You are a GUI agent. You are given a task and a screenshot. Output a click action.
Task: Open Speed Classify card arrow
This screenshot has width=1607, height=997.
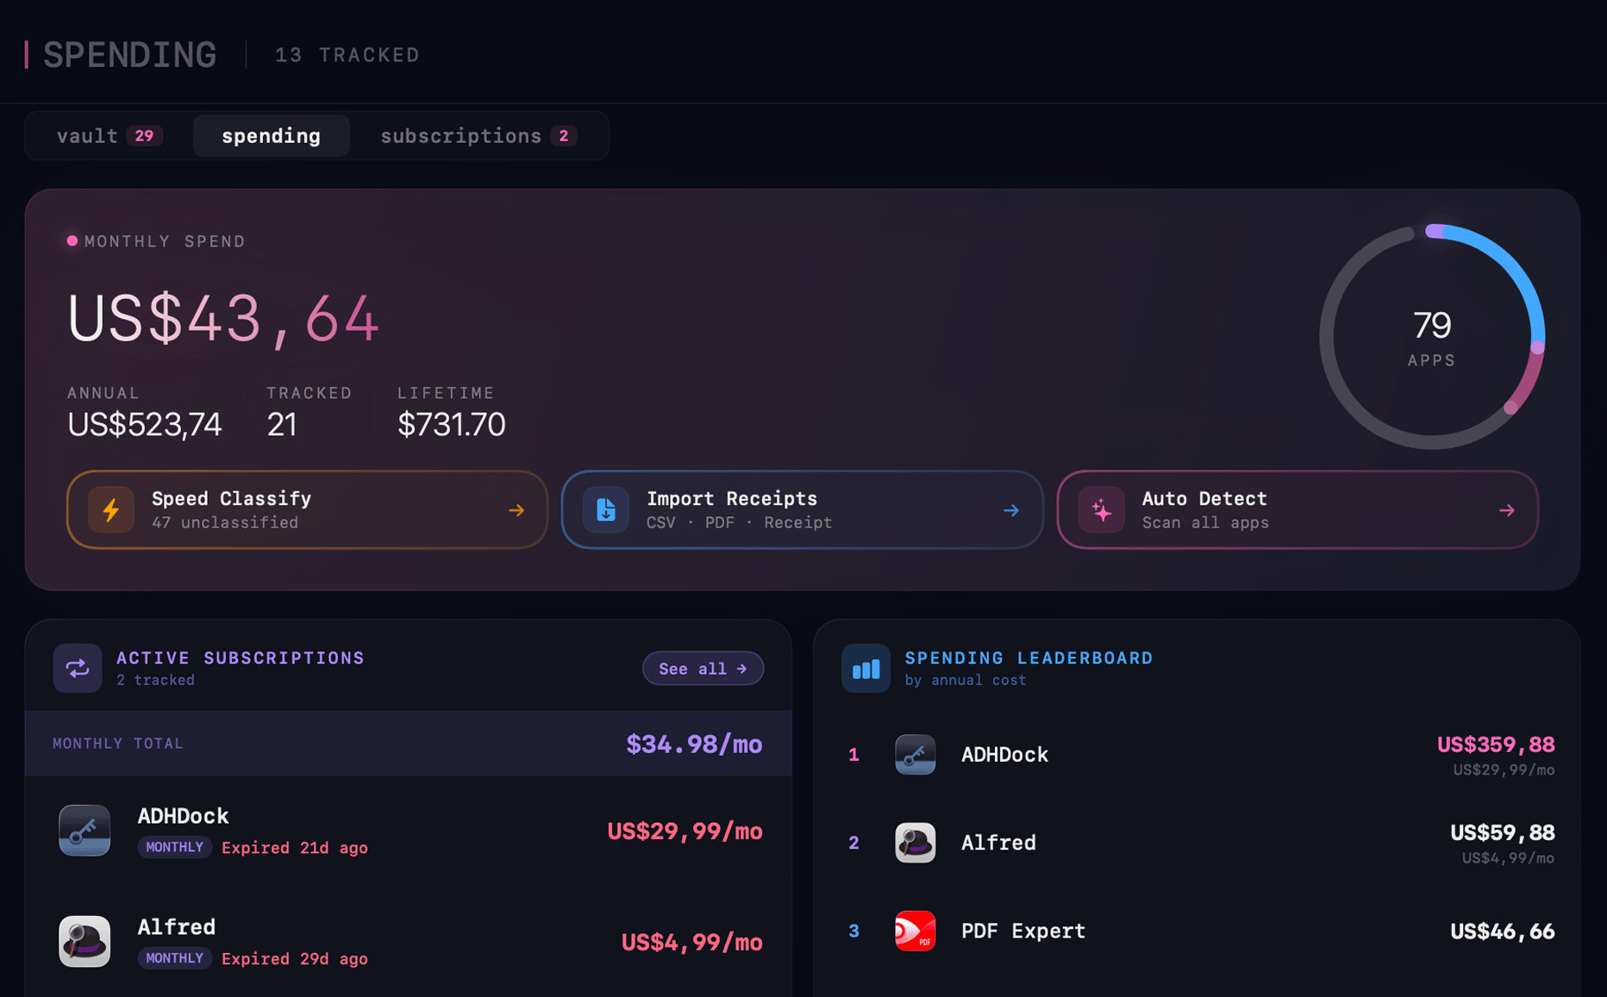point(516,511)
